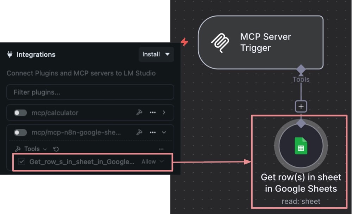Click the hammer icon for mcp/calculator

click(139, 113)
